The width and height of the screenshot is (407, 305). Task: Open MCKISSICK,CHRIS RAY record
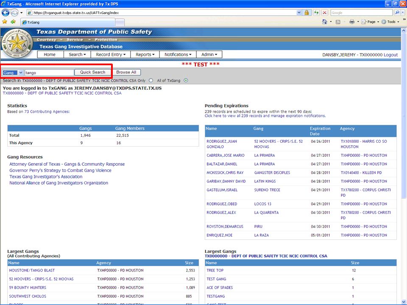(225, 172)
